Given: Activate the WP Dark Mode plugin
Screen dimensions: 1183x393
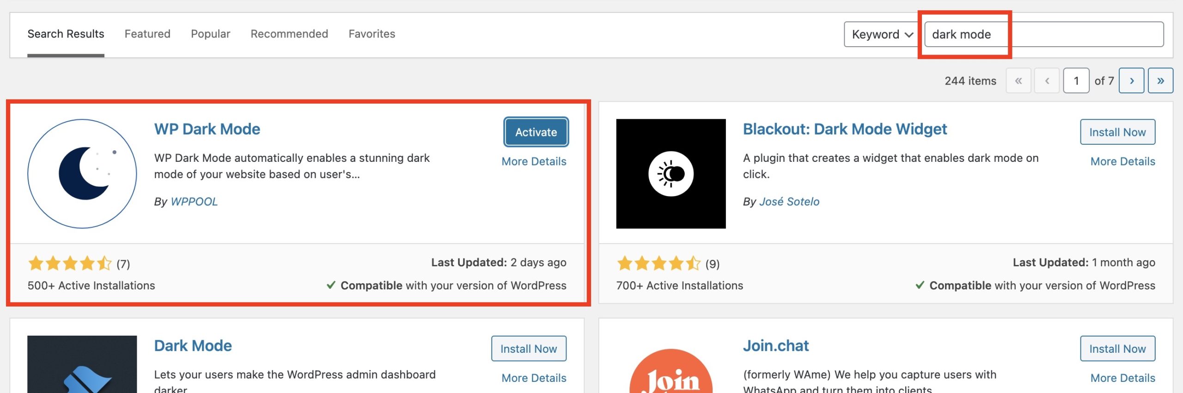Looking at the screenshot, I should 536,132.
